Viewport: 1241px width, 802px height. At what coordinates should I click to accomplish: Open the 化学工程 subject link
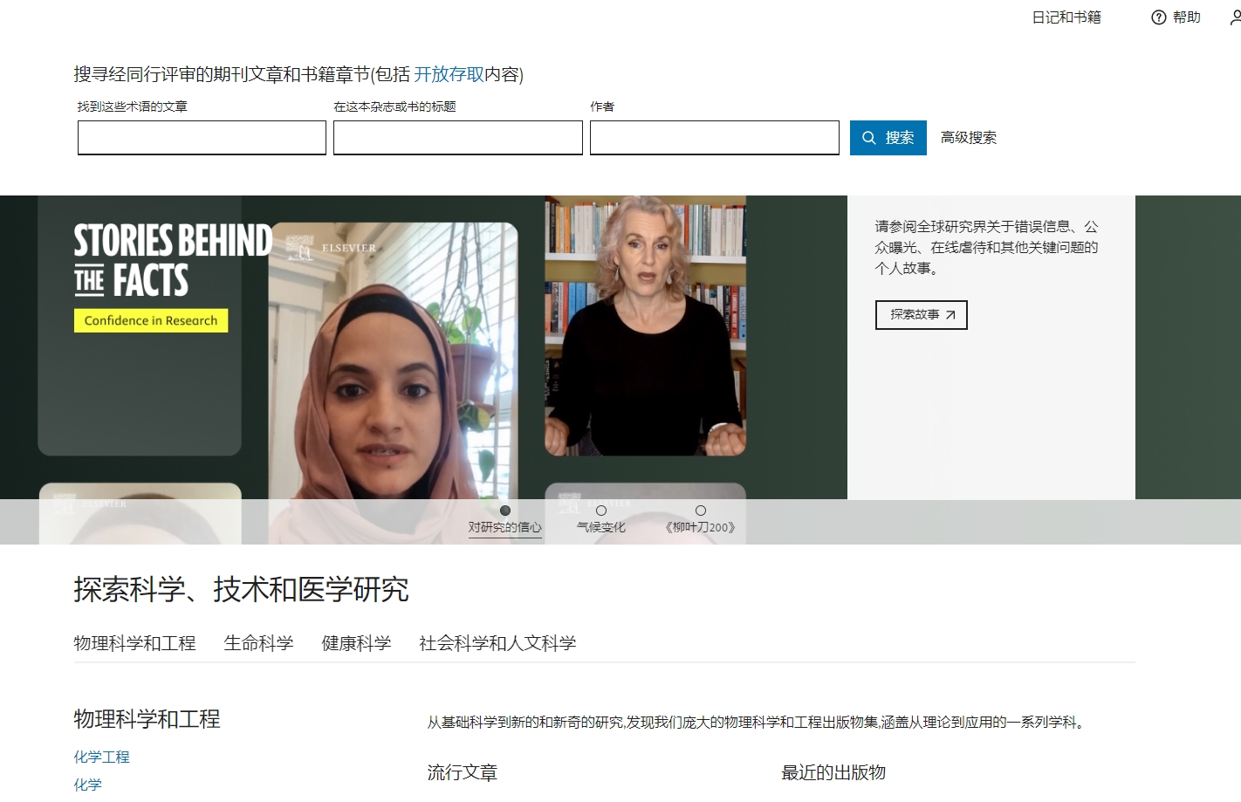(x=101, y=757)
